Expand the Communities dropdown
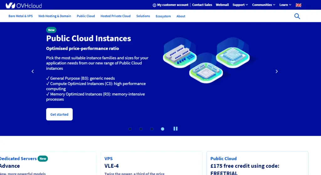This screenshot has height=175, width=321. [263, 5]
